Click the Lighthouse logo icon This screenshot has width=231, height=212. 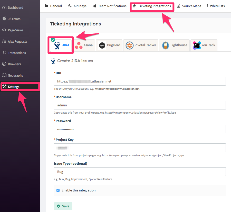pyautogui.click(x=166, y=45)
